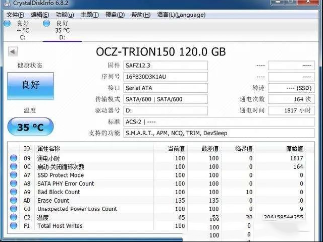Viewport: 323px width, 242px height.
Task: Click the status orb in Total Host Writes row
Action: [14, 225]
